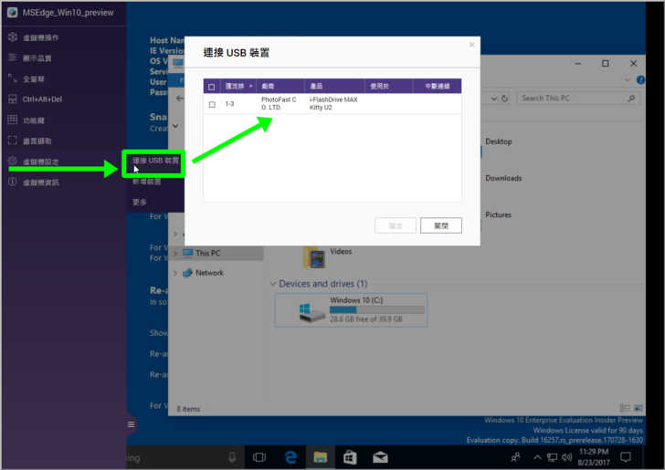Tick the select-all checkbox in the table header
Viewport: 665px width, 470px height.
(212, 87)
